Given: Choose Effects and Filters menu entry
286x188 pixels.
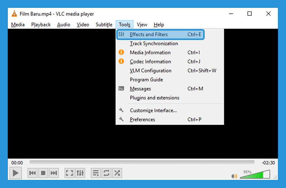Looking at the screenshot, I should pos(160,34).
